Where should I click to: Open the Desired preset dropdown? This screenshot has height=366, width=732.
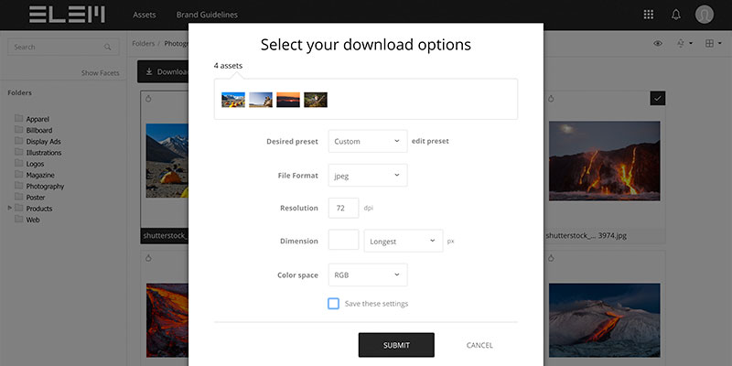368,141
